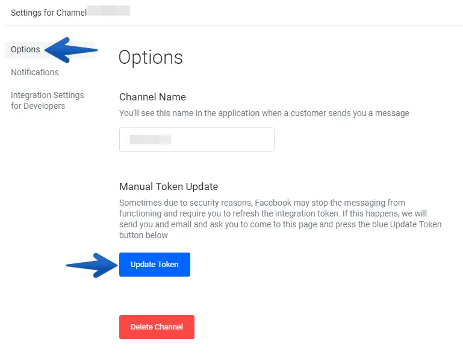
Task: Click the red Delete Channel button
Action: [x=157, y=327]
